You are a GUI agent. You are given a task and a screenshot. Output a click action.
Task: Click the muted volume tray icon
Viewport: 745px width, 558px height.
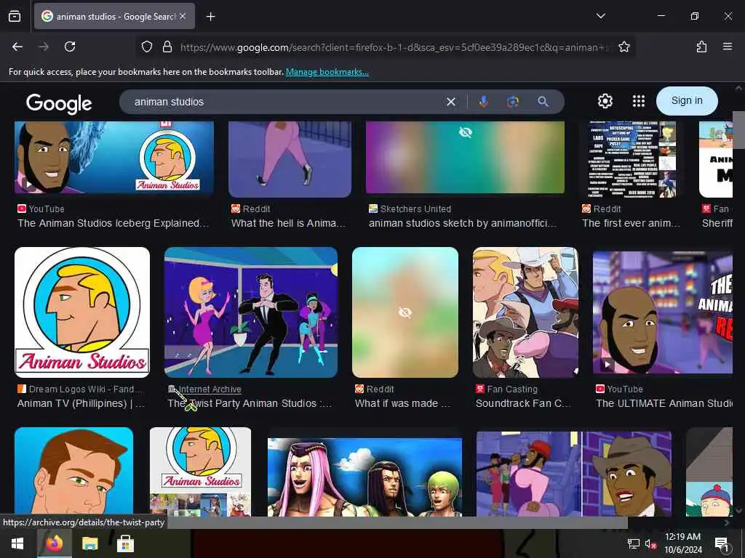(650, 543)
